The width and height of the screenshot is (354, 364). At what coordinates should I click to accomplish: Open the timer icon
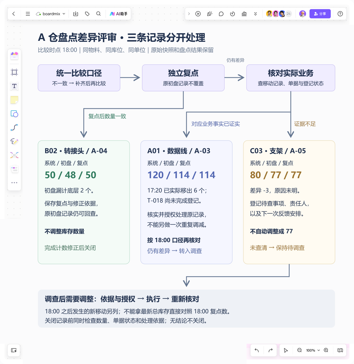pyautogui.click(x=233, y=14)
